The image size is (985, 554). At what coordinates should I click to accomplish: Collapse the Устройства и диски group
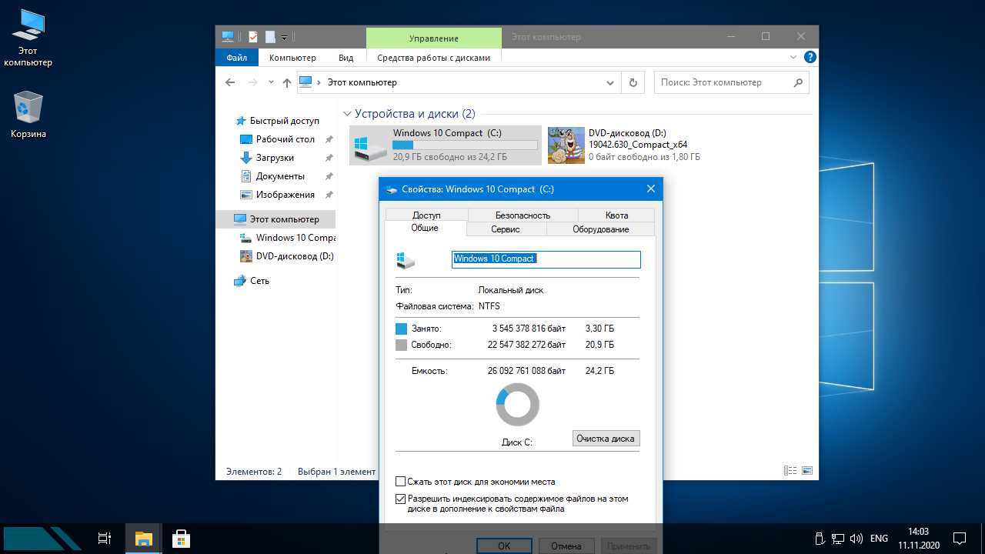coord(347,114)
